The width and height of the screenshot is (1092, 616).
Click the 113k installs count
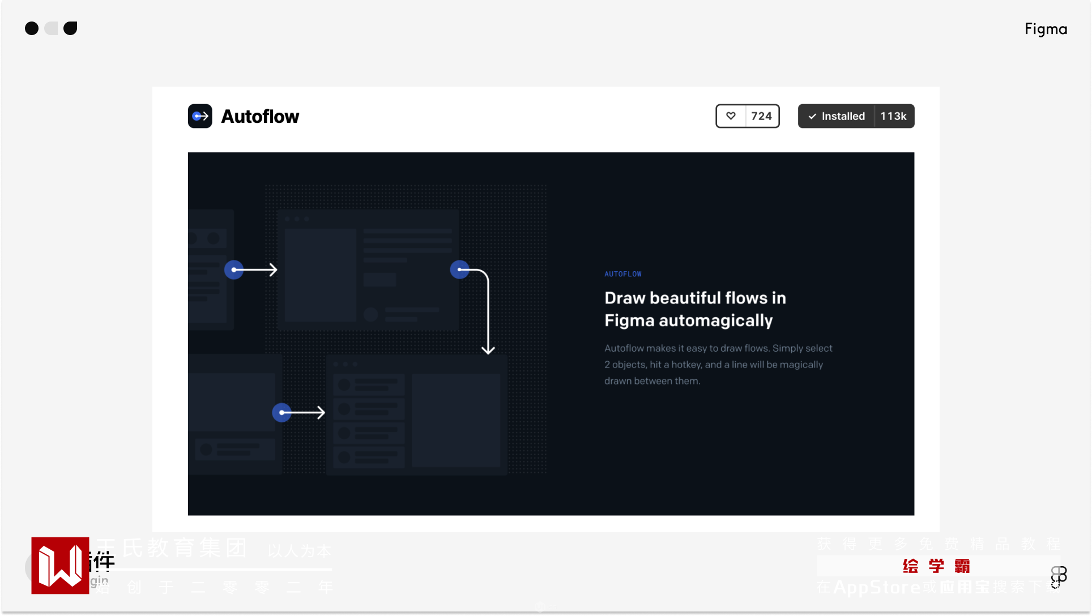(x=893, y=116)
